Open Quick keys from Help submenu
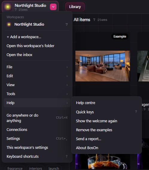 pyautogui.click(x=107, y=112)
